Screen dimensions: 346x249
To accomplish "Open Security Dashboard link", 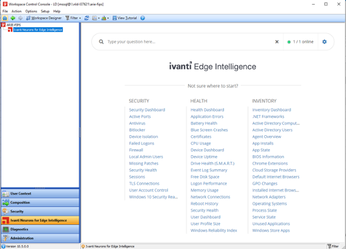I will pos(147,110).
